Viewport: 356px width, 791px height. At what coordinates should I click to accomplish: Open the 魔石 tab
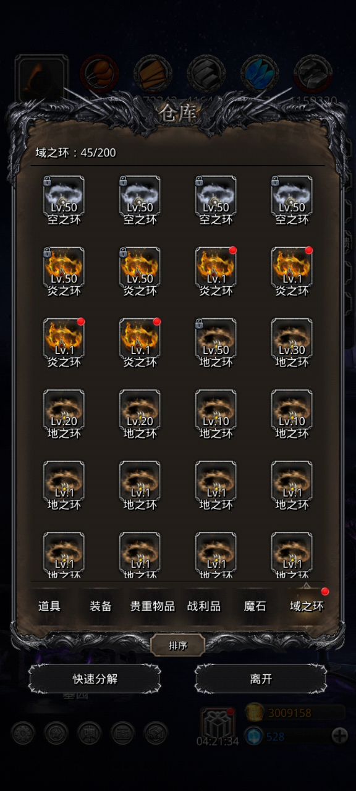[255, 606]
